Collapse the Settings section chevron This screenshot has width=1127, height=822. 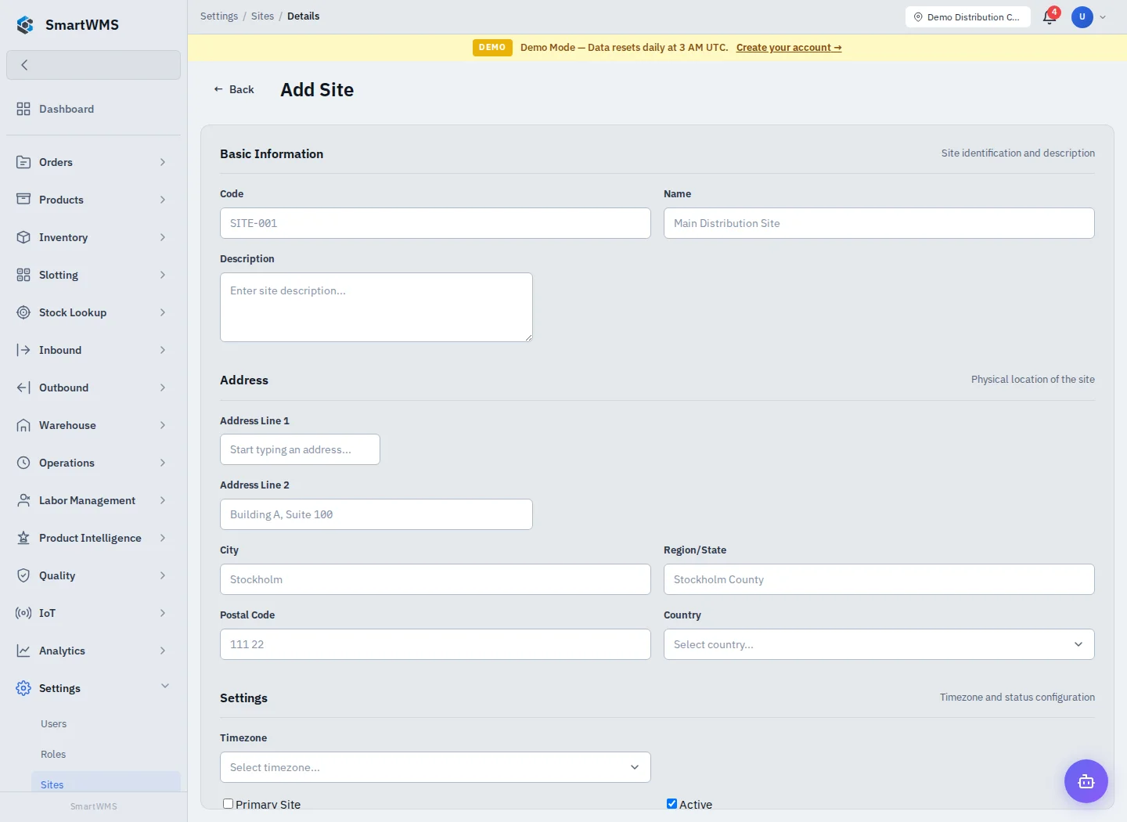point(165,687)
